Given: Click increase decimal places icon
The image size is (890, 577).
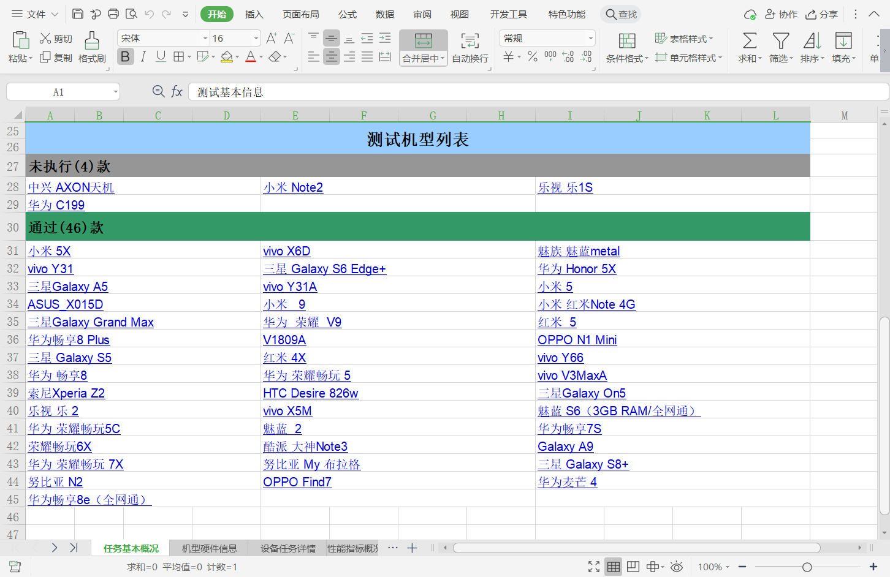Looking at the screenshot, I should (568, 57).
